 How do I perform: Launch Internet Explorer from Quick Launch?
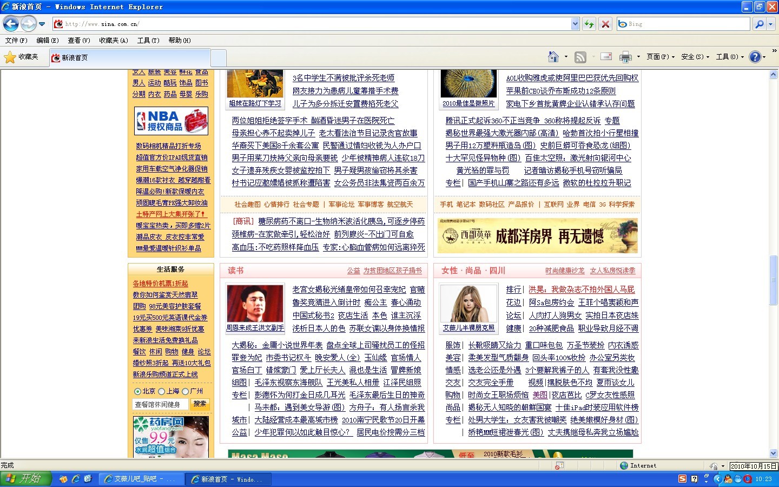76,479
